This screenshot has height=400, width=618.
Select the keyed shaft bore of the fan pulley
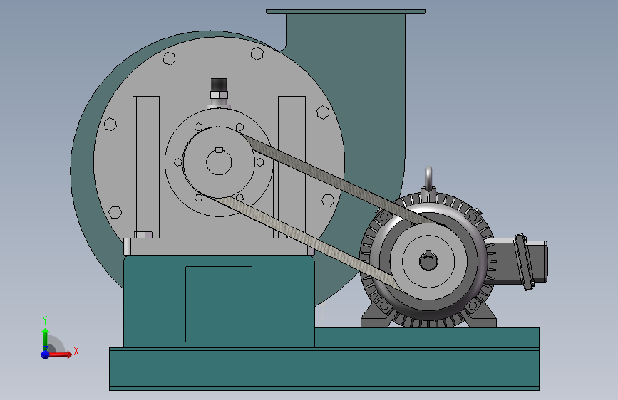219,162
